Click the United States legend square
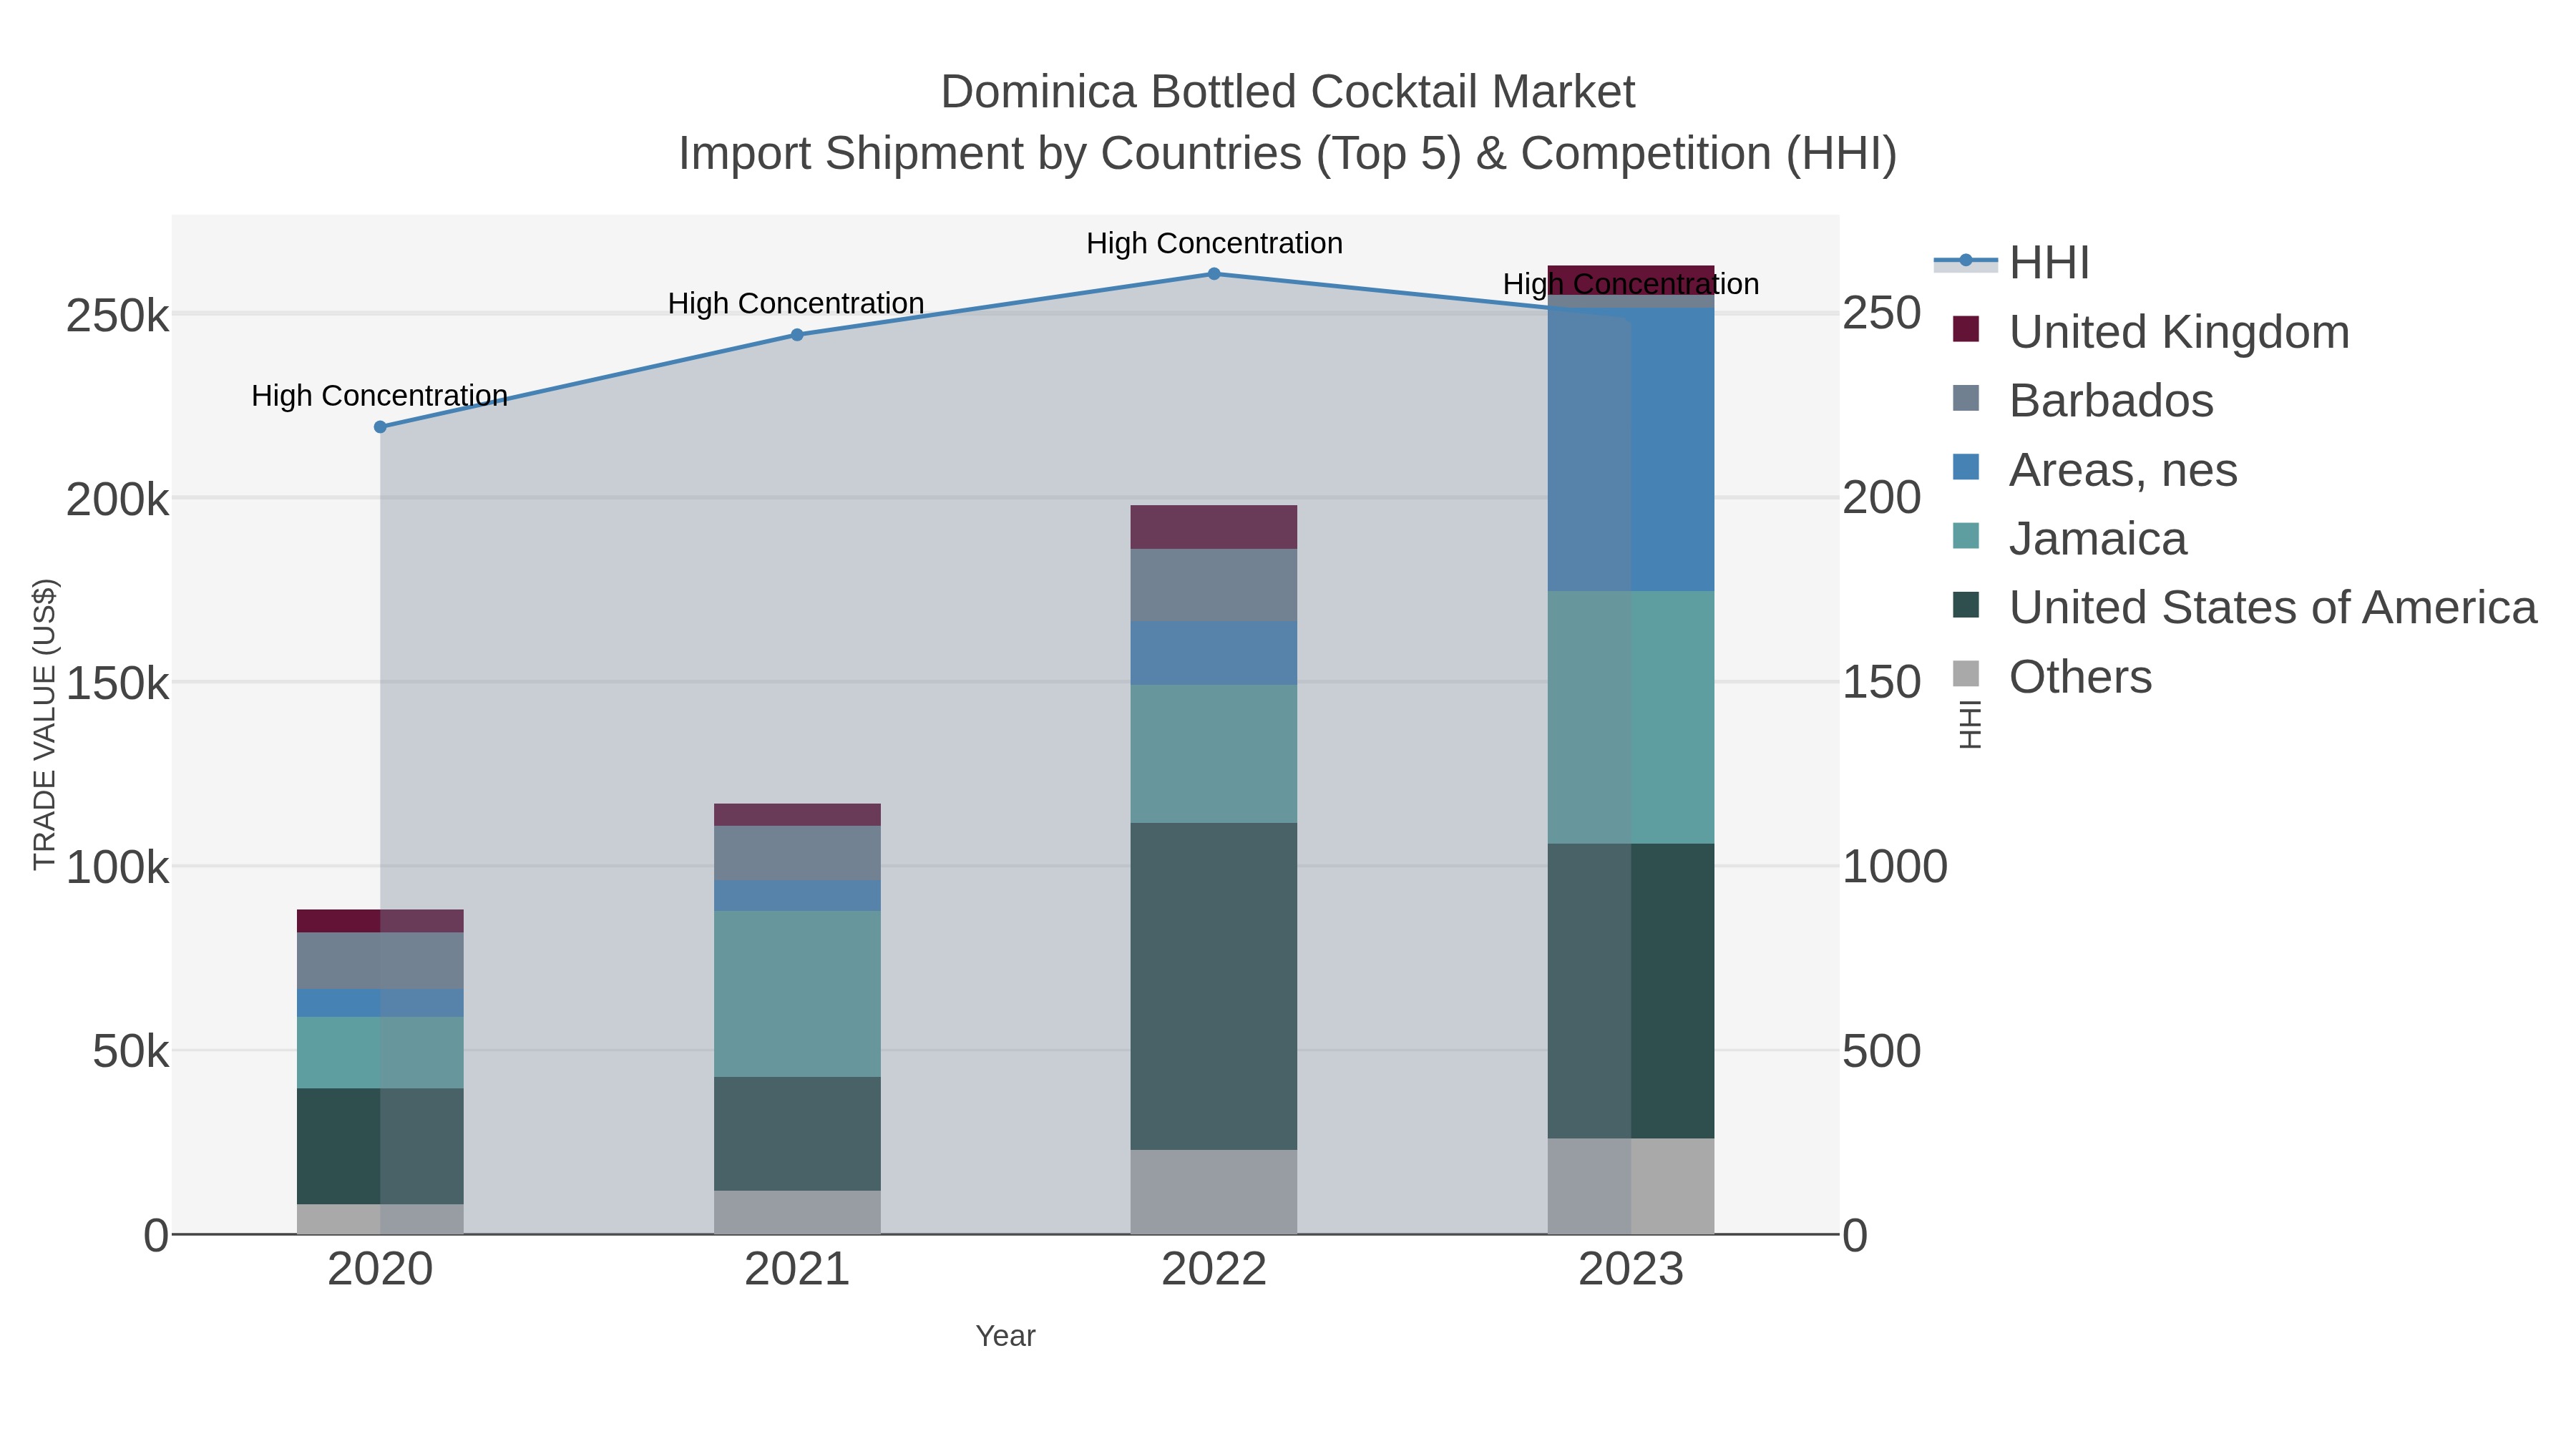This screenshot has width=2576, height=1449. pos(1966,605)
